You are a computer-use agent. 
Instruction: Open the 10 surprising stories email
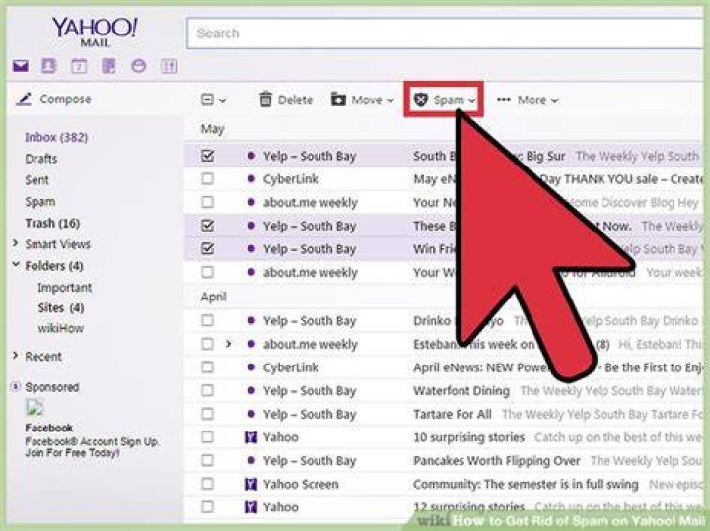click(x=468, y=437)
